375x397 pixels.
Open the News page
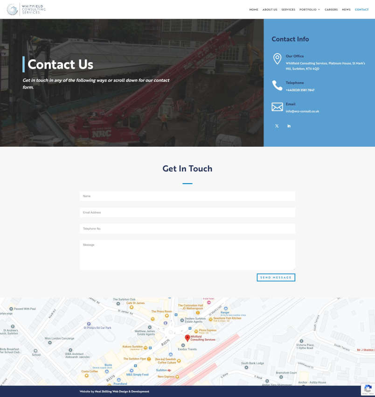tap(346, 10)
